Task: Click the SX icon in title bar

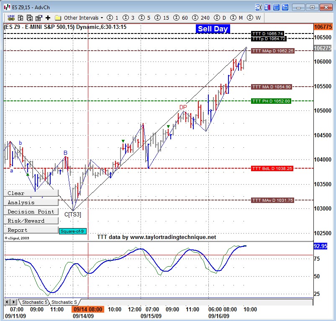Action: pos(259,8)
